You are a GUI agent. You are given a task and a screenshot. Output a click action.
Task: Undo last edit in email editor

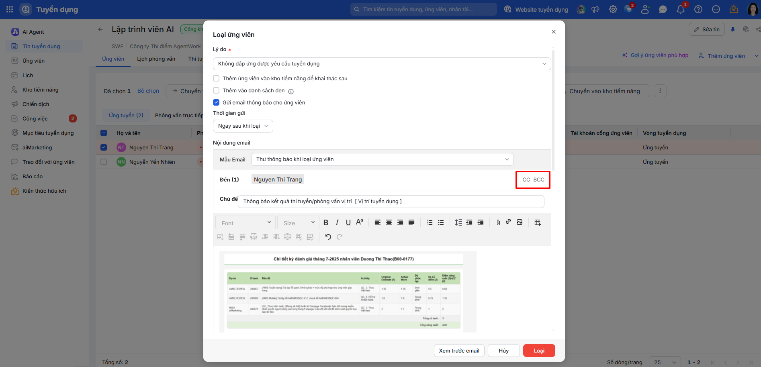tap(328, 237)
